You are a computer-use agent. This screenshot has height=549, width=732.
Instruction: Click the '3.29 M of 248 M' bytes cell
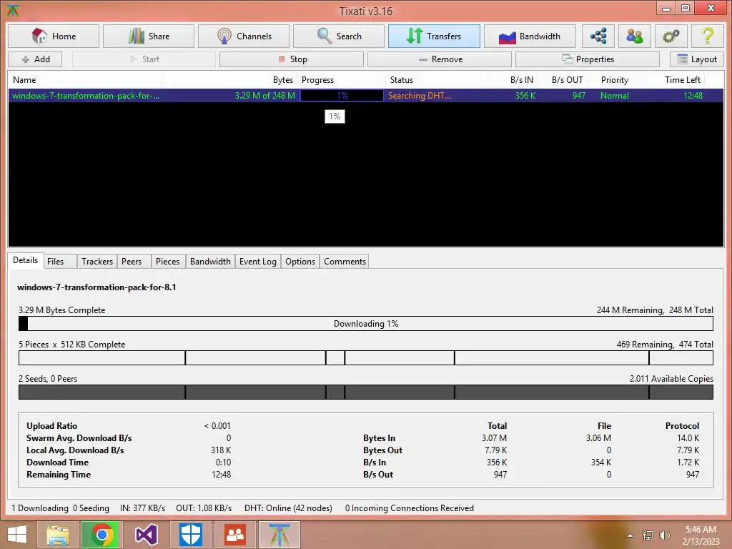pyautogui.click(x=264, y=96)
